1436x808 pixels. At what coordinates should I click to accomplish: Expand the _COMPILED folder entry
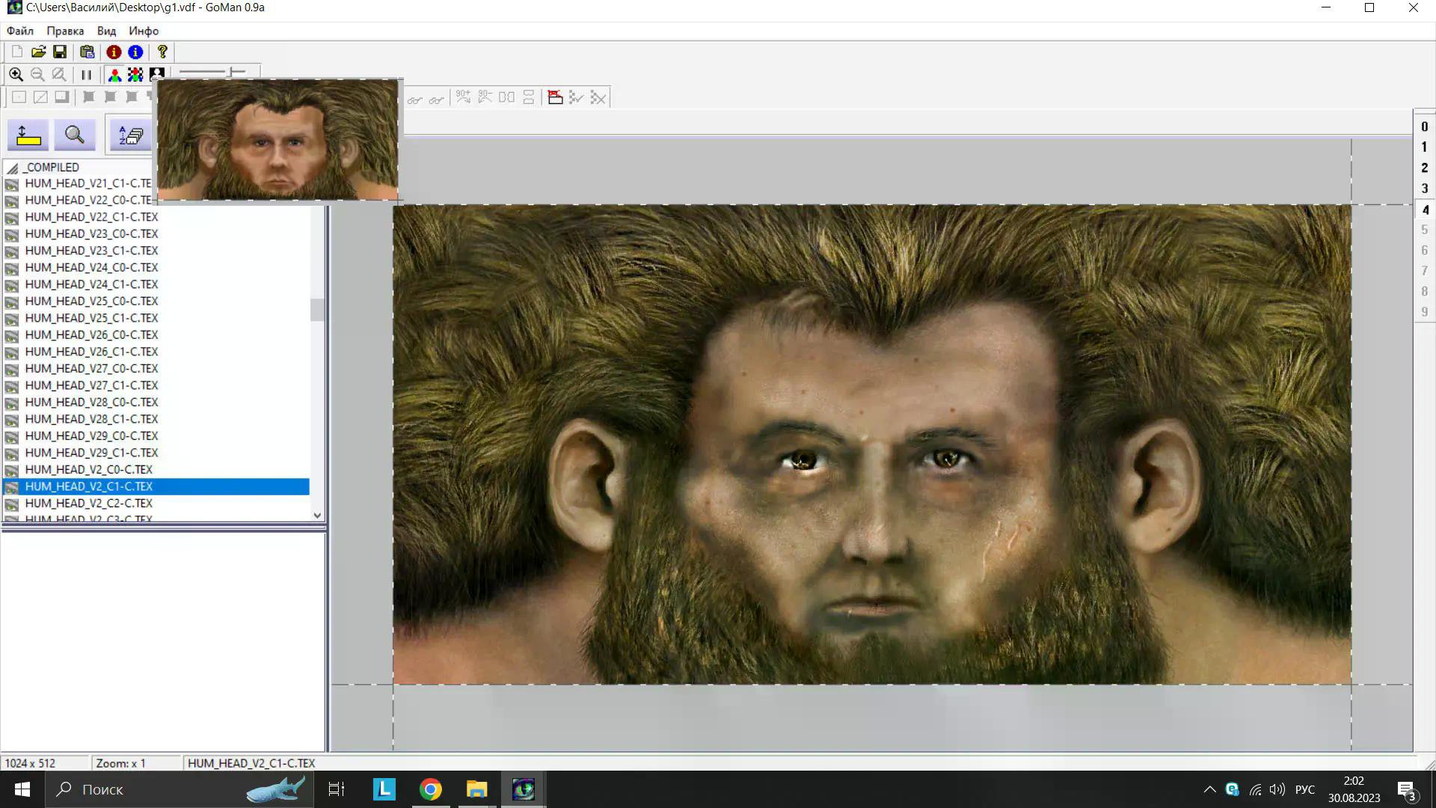pyautogui.click(x=51, y=168)
